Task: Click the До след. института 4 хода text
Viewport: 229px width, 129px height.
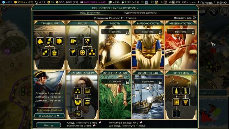Action: point(127,126)
